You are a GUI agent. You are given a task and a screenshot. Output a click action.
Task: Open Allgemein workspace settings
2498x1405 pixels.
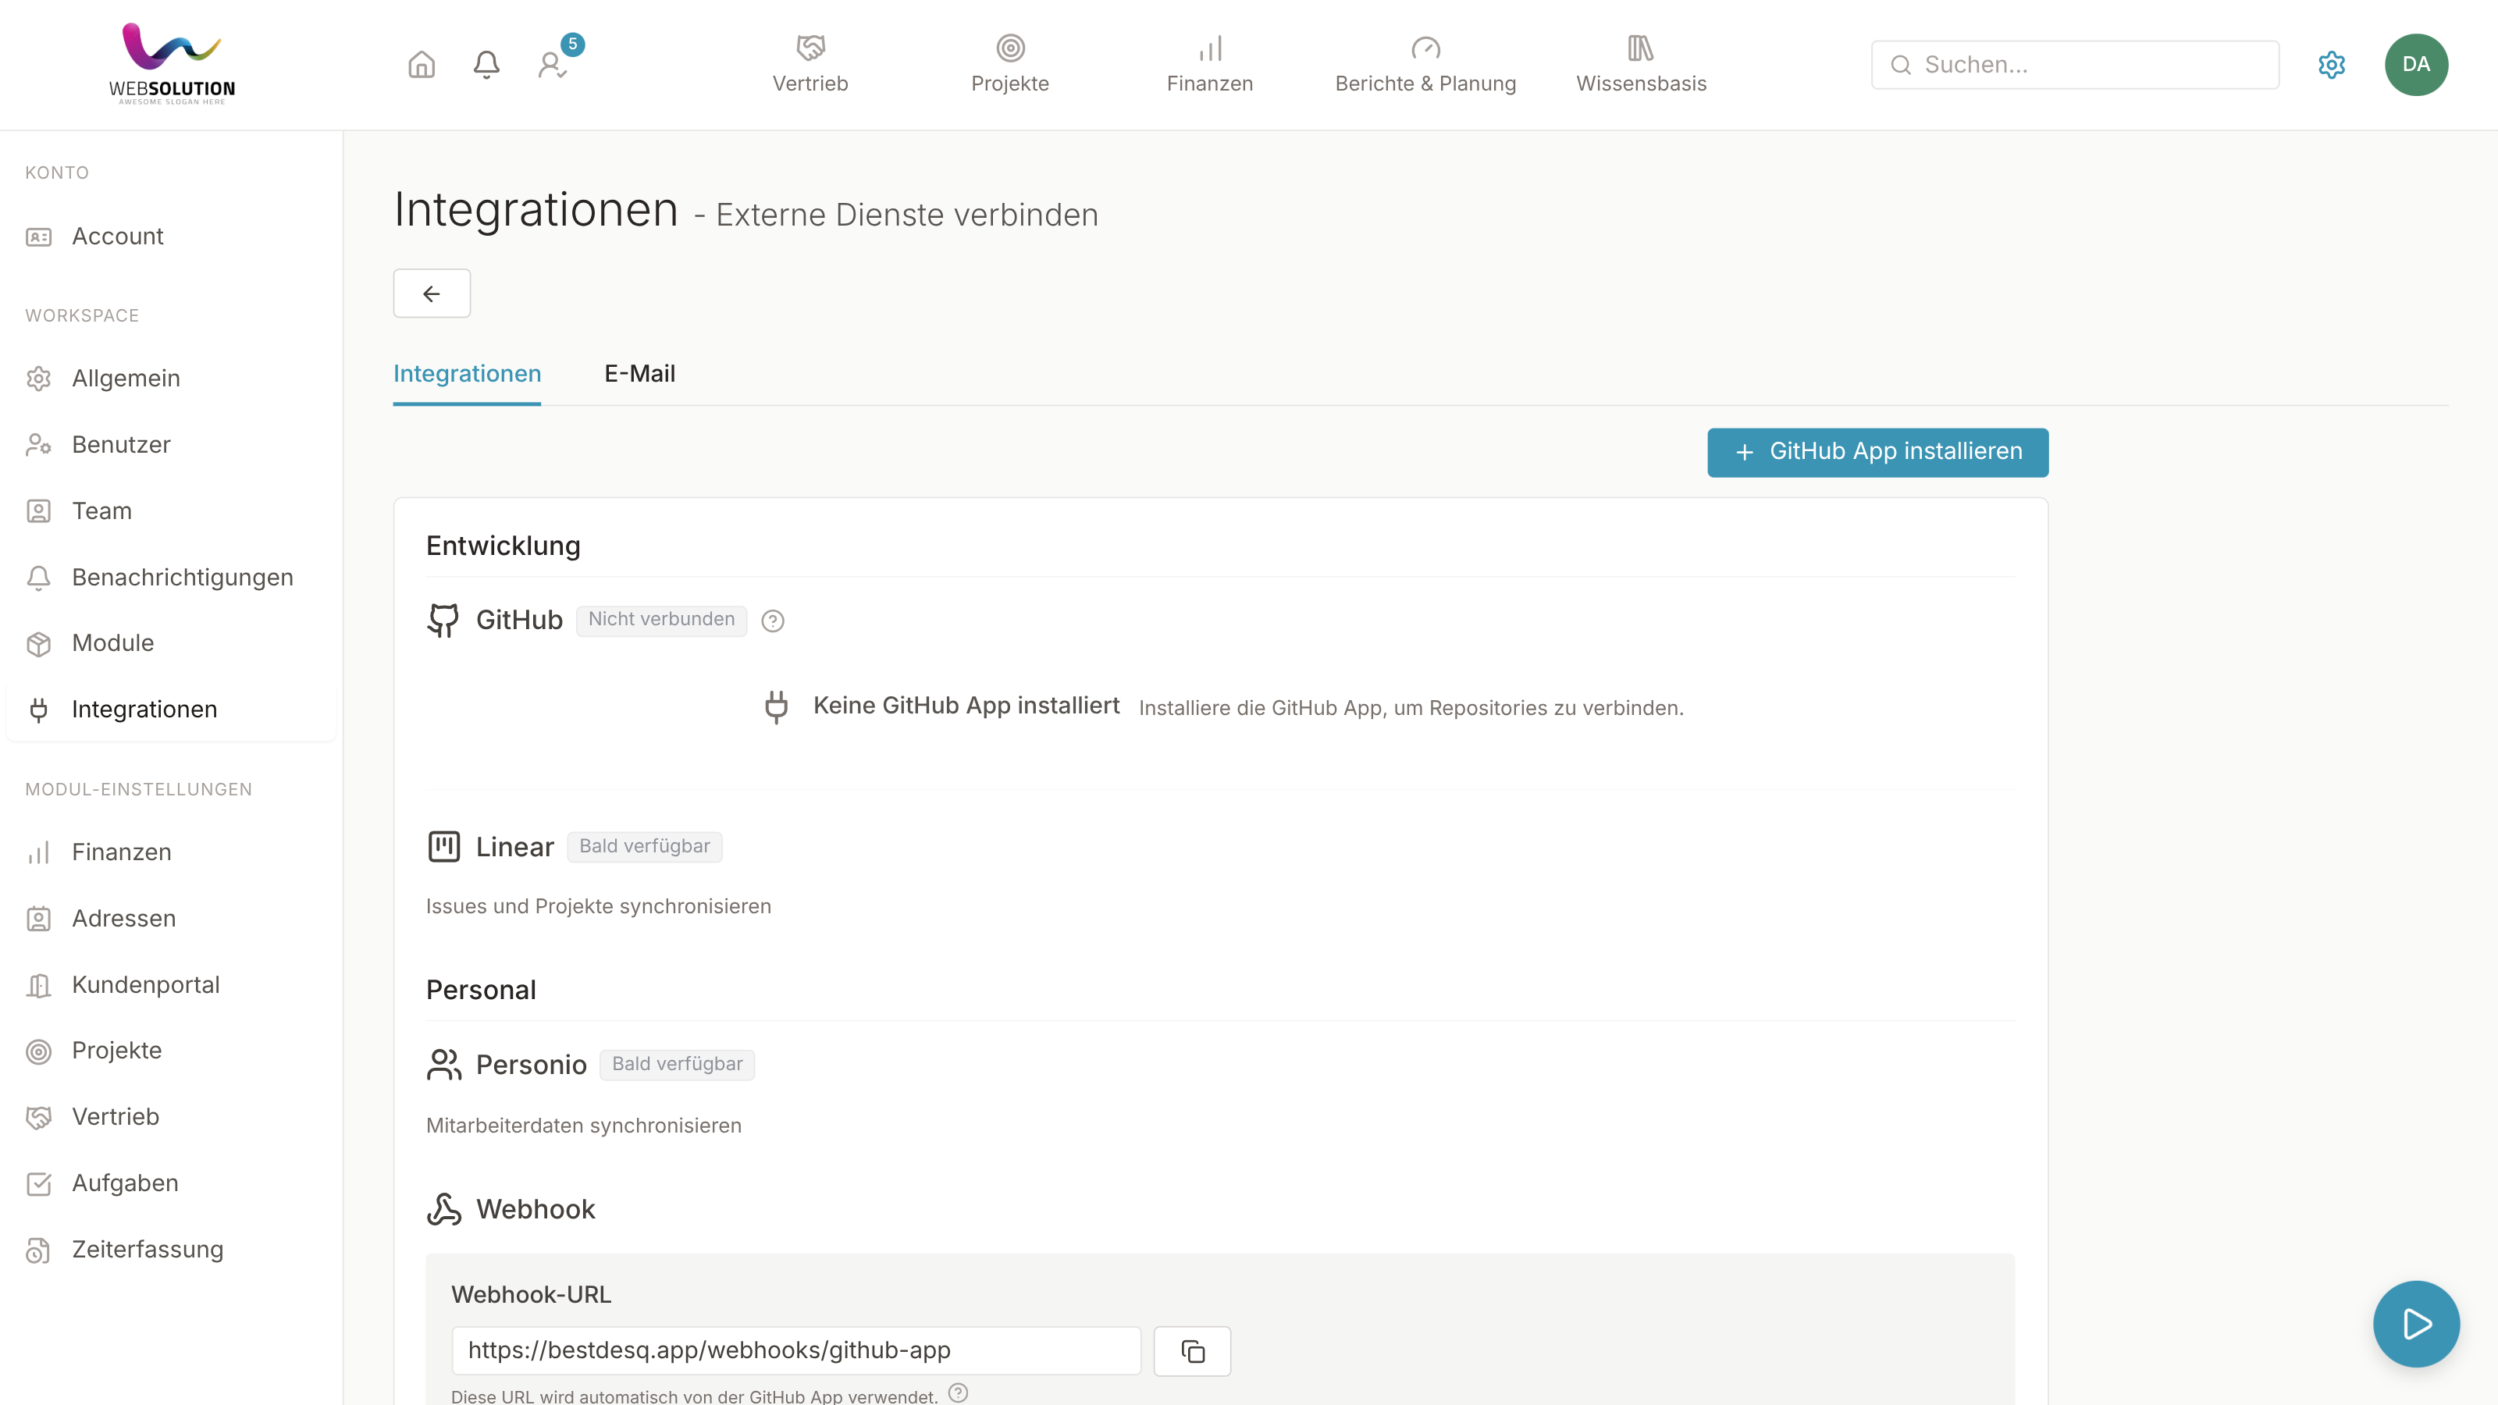tap(171, 378)
